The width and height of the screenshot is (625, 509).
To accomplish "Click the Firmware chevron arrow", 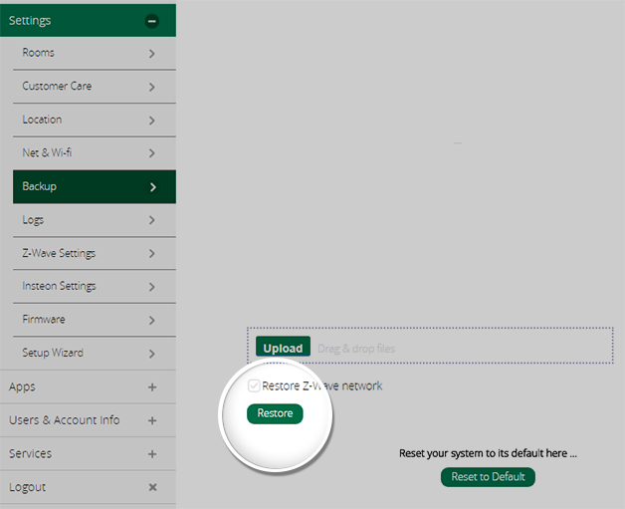I will [x=151, y=320].
